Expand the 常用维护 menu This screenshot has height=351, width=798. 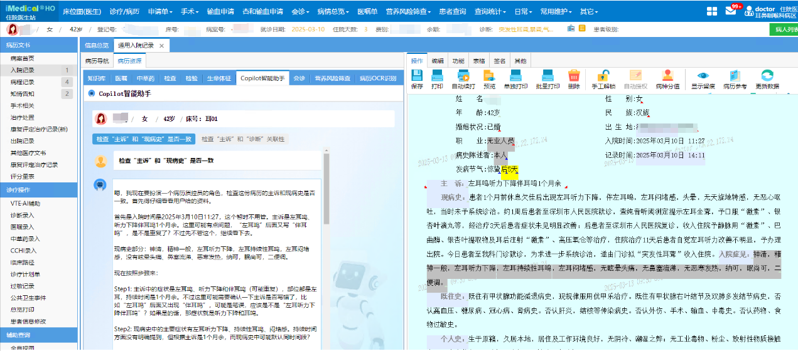coord(557,11)
